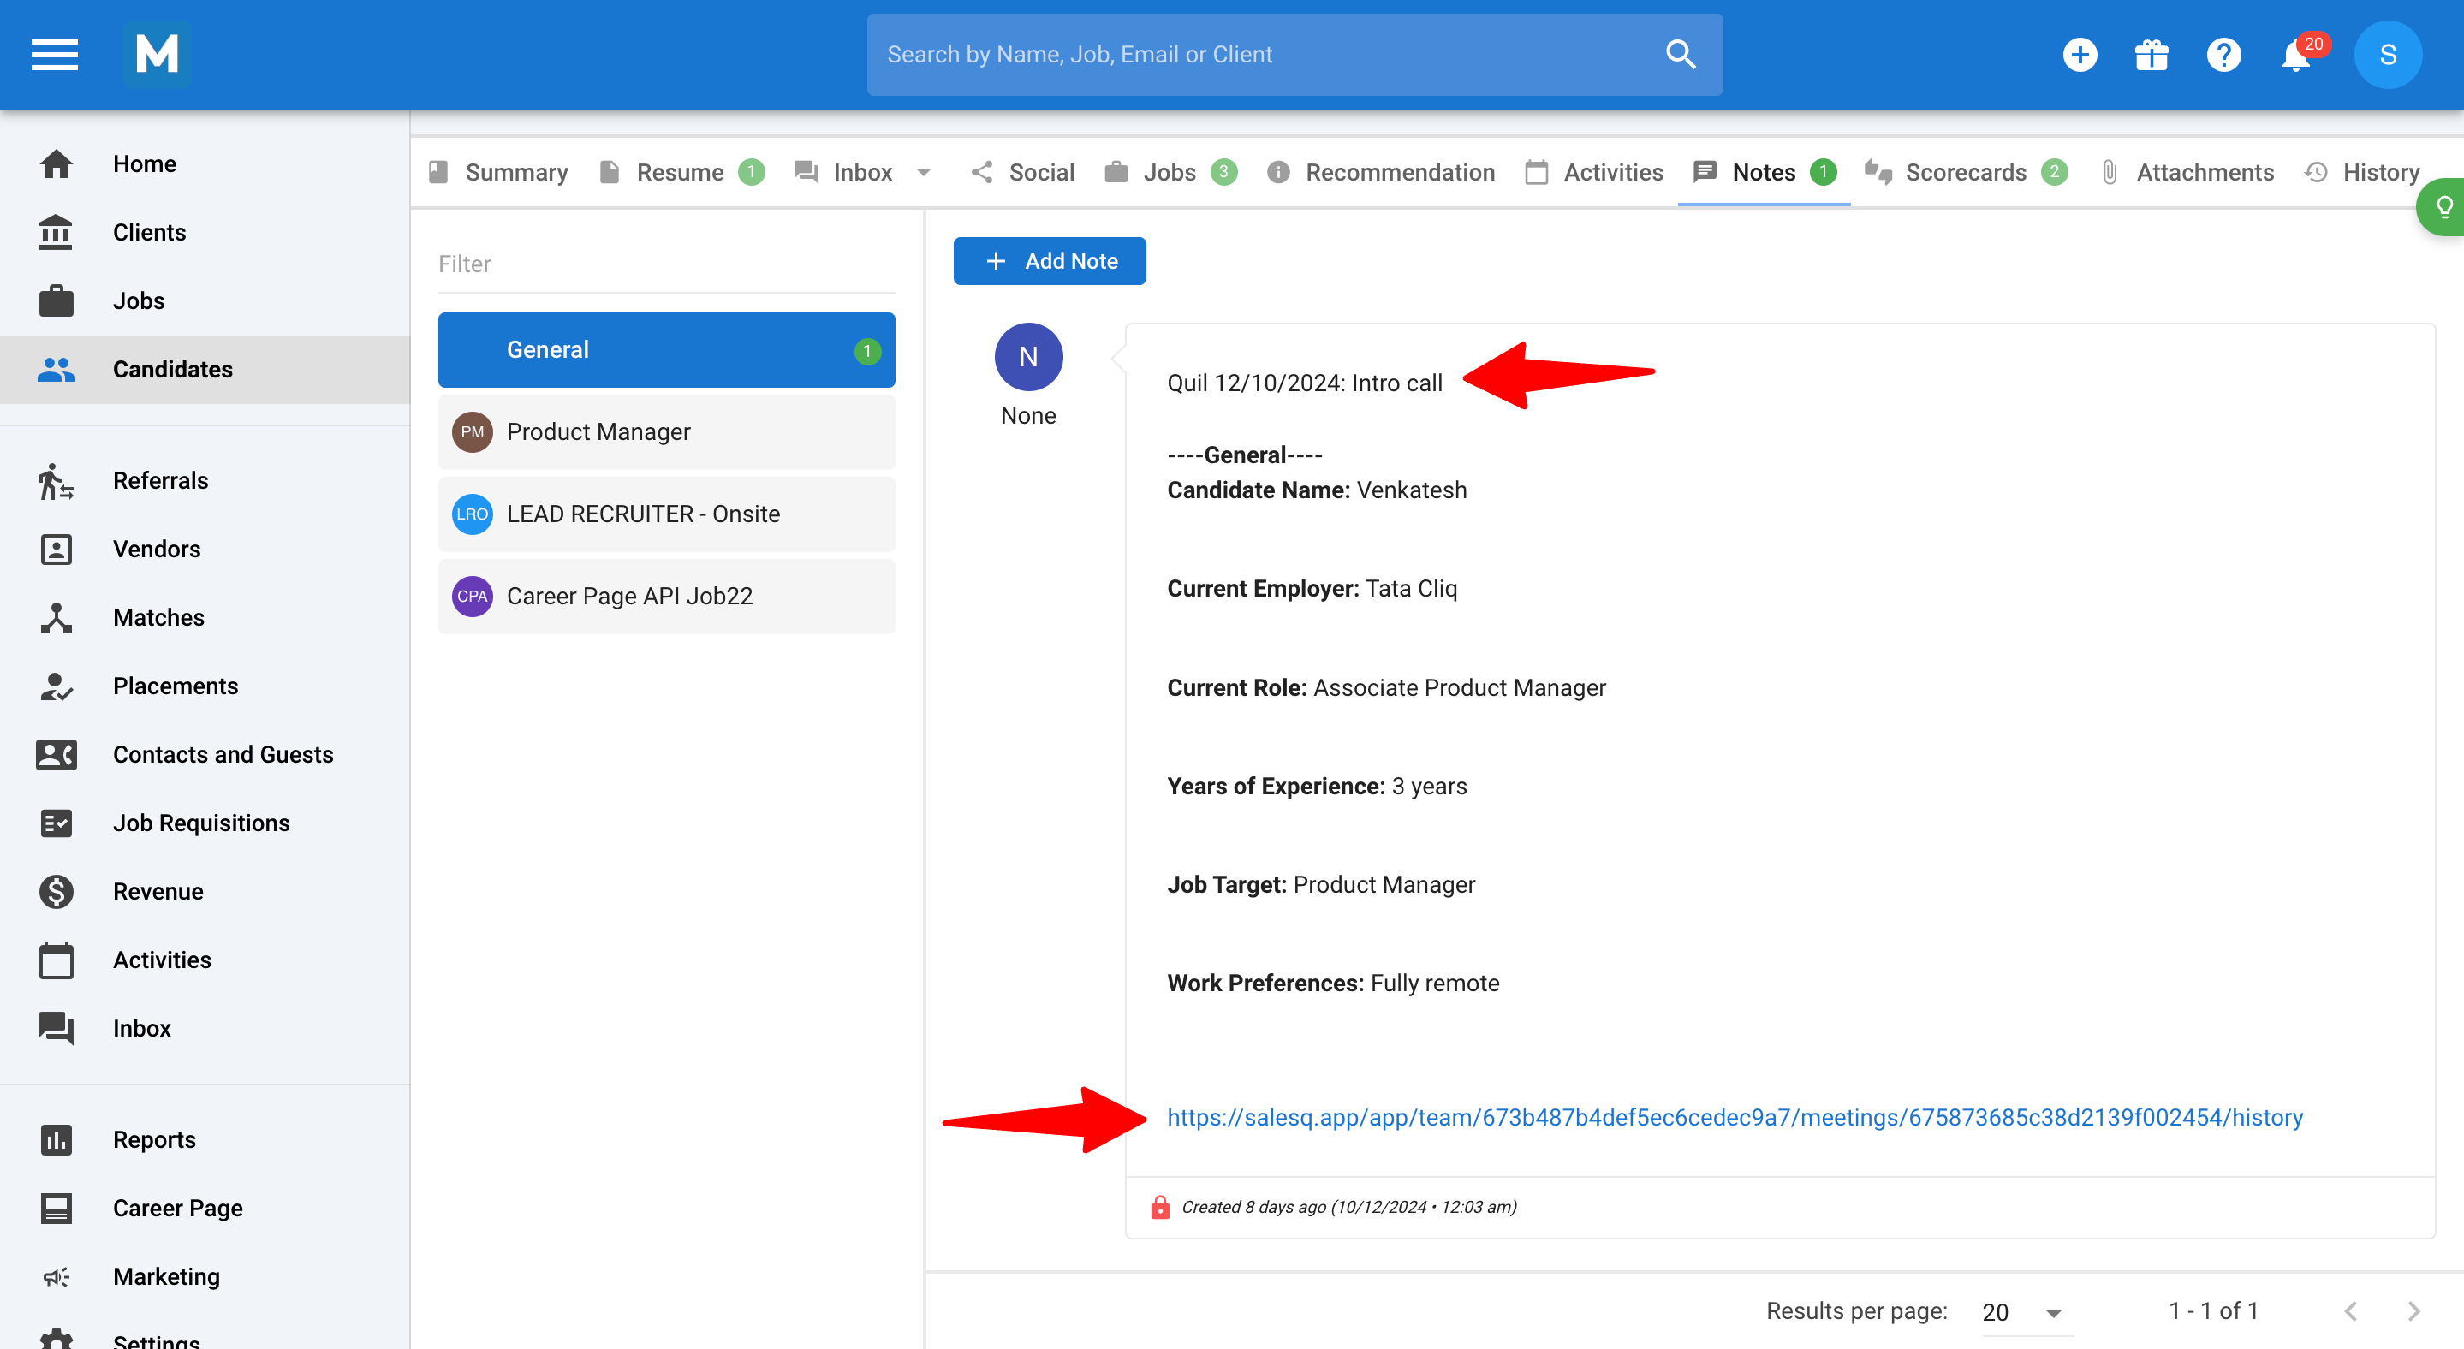Image resolution: width=2464 pixels, height=1349 pixels.
Task: Click the Revenue dollar icon
Action: pos(57,892)
